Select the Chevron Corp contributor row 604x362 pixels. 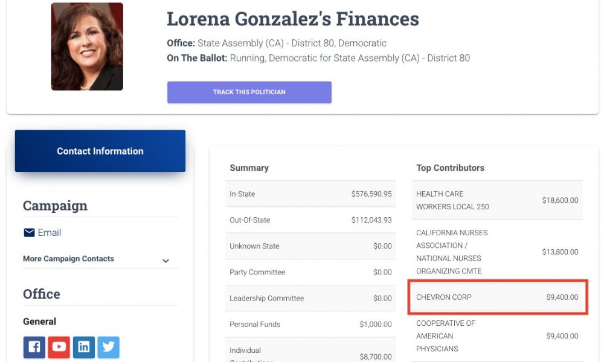497,297
